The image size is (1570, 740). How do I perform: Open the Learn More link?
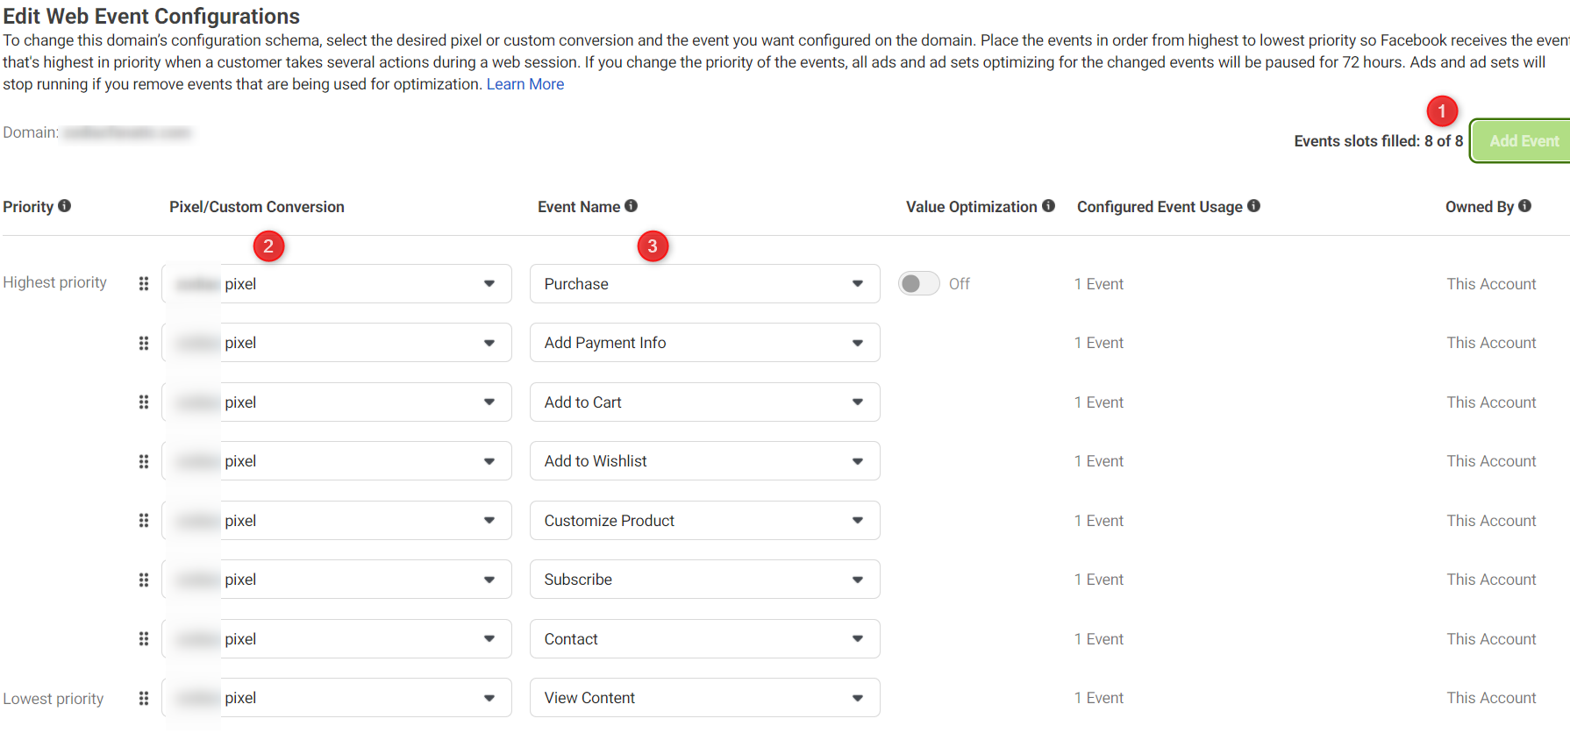[x=525, y=84]
